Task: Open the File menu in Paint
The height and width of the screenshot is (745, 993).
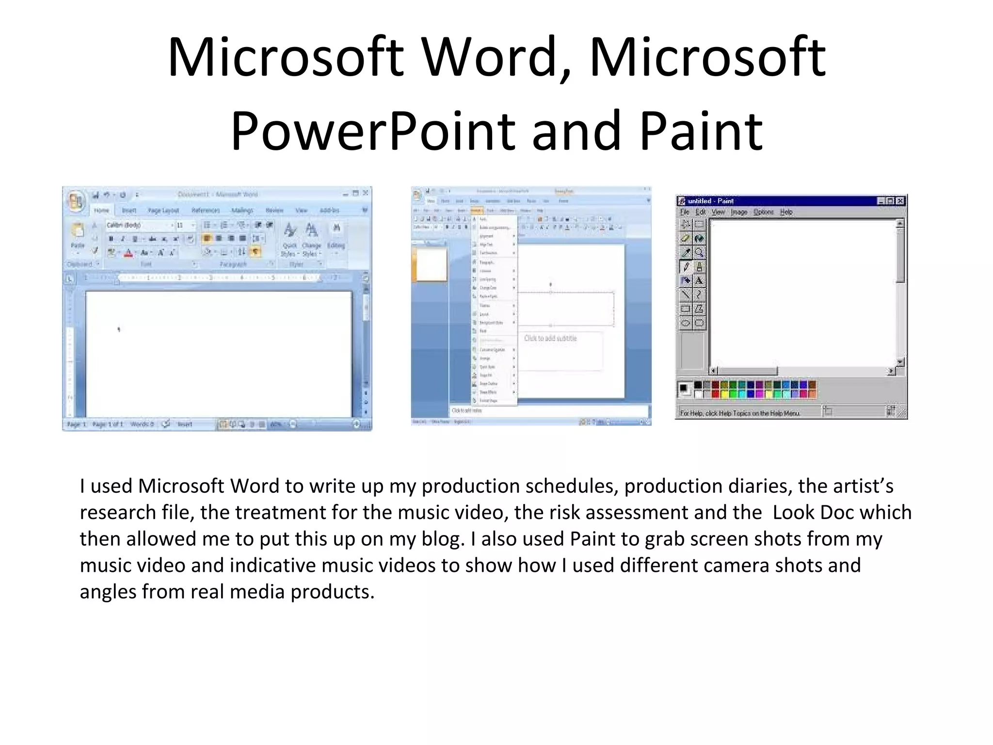Action: pyautogui.click(x=685, y=212)
